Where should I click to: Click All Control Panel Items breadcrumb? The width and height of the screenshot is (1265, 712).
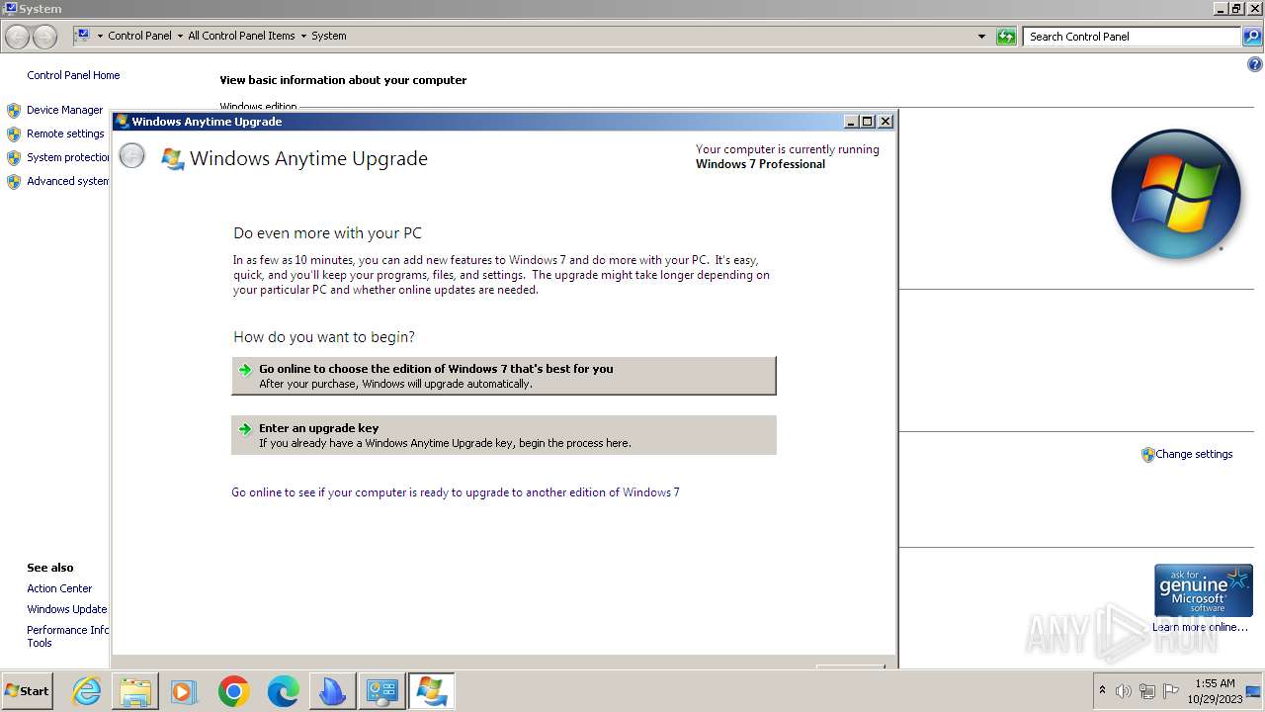tap(241, 36)
